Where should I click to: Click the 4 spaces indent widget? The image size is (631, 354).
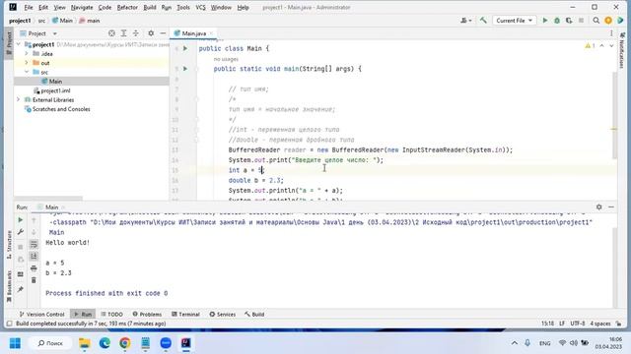(600, 324)
